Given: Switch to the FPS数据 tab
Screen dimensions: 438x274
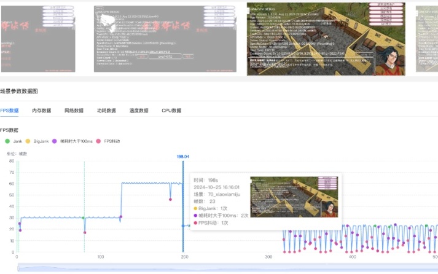Looking at the screenshot, I should coord(9,111).
